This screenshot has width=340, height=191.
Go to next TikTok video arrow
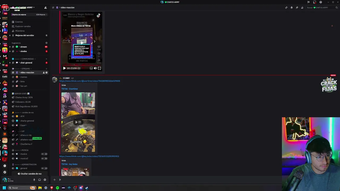pos(94,41)
